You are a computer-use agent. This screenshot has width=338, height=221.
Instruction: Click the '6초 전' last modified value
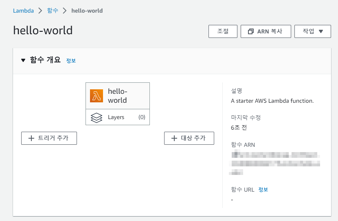[239, 128]
